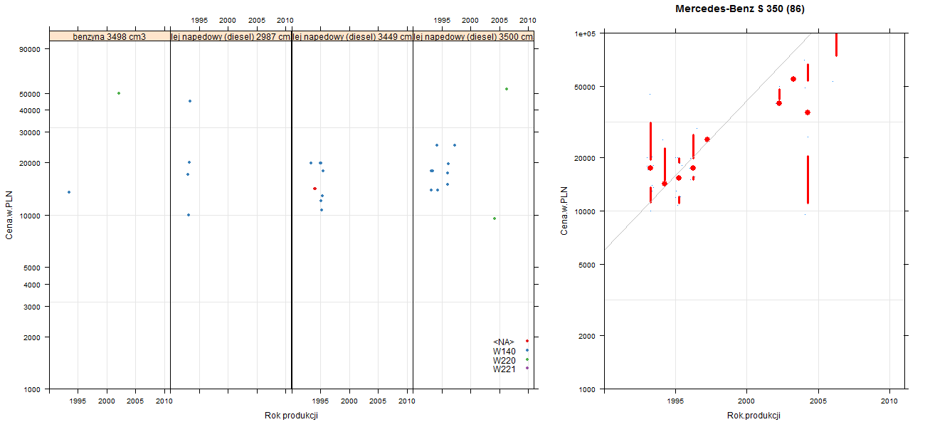Viewport: 925px width, 427px height.
Task: Click the "Rok.produkcji" x-axis label of the Mercedes-Benz plot
Action: [x=754, y=415]
